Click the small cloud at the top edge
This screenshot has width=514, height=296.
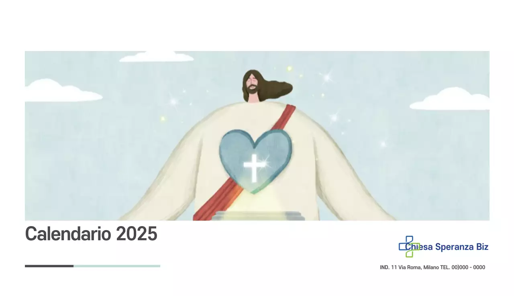tap(157, 57)
